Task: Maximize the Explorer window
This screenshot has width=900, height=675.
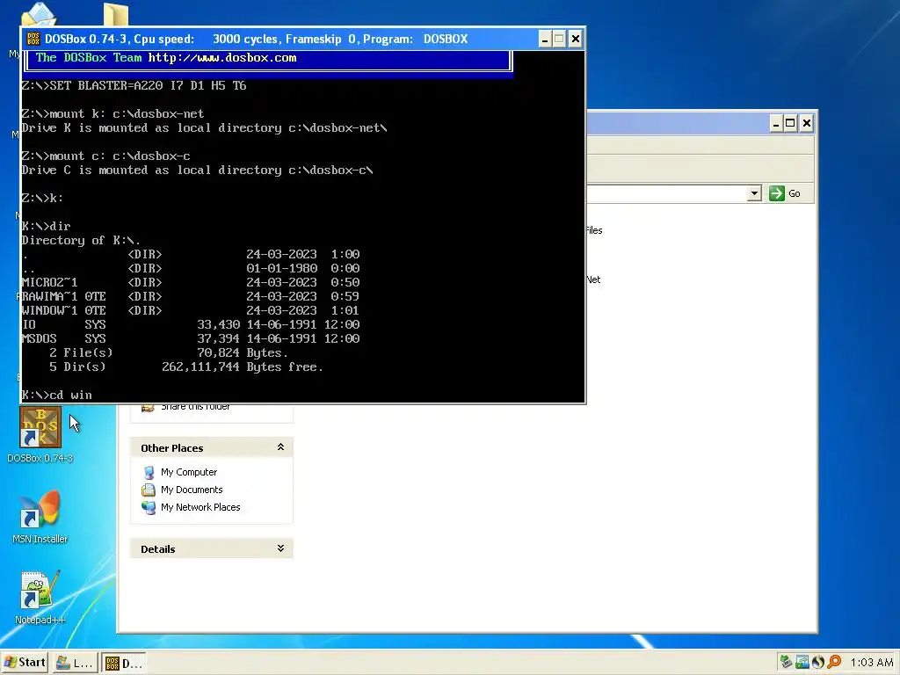Action: click(x=790, y=123)
